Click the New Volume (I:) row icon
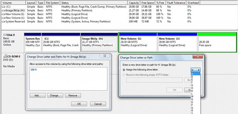The image size is (238, 114). pyautogui.click(x=3, y=14)
